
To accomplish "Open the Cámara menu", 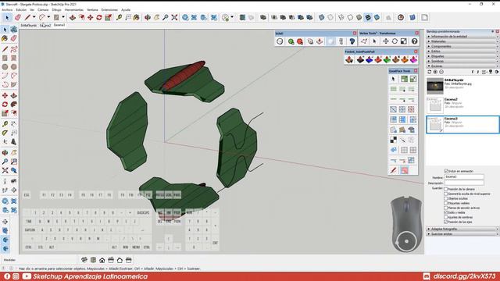I will (x=43, y=10).
